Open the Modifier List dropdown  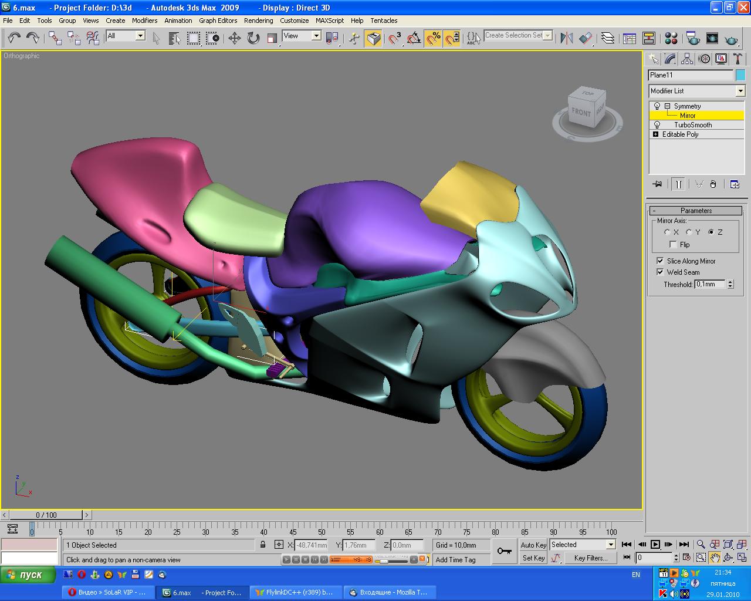(x=740, y=91)
